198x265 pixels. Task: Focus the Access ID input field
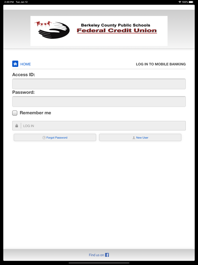click(x=99, y=84)
